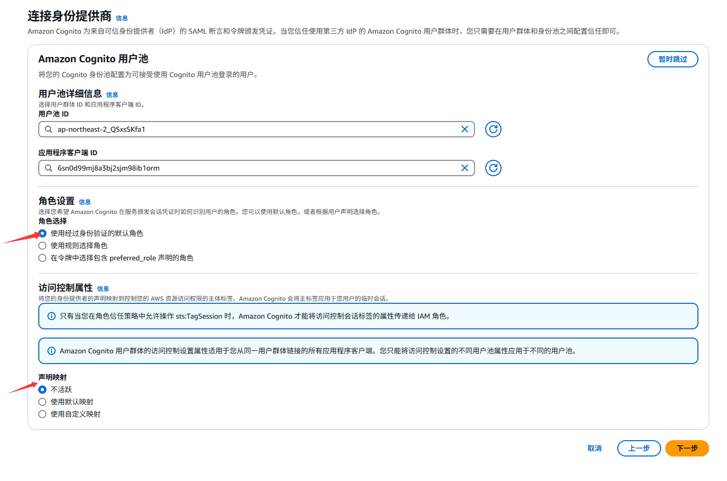Click 暂时跳过 button

tap(672, 59)
